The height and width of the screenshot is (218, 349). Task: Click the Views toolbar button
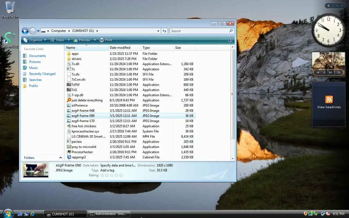[58, 40]
